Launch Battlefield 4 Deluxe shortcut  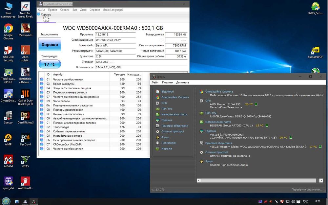[25, 76]
